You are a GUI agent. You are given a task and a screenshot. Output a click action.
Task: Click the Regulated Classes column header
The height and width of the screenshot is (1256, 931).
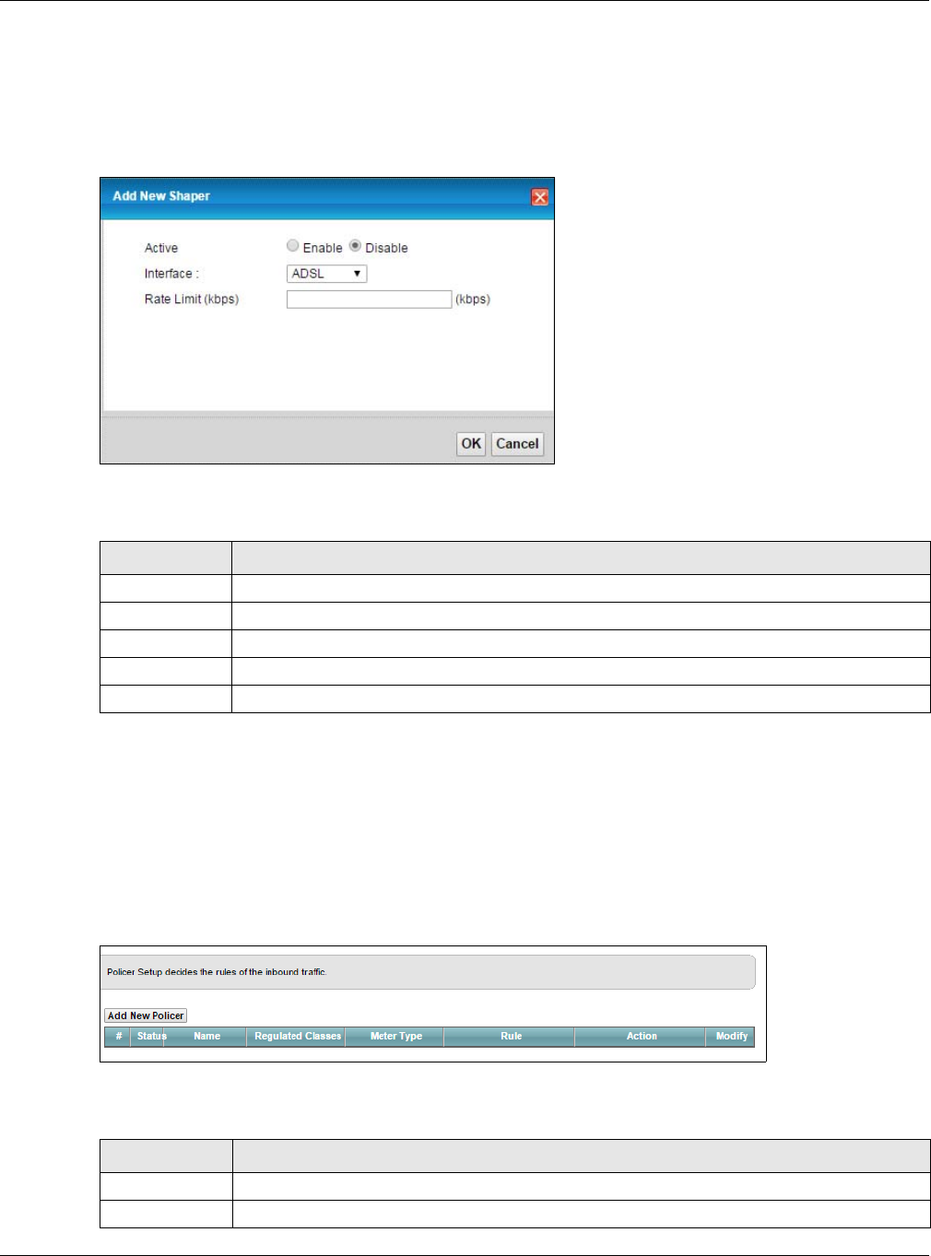[x=298, y=1037]
